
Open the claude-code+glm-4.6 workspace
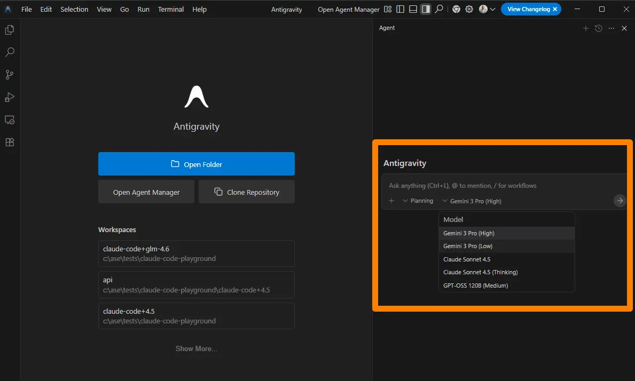pyautogui.click(x=197, y=253)
